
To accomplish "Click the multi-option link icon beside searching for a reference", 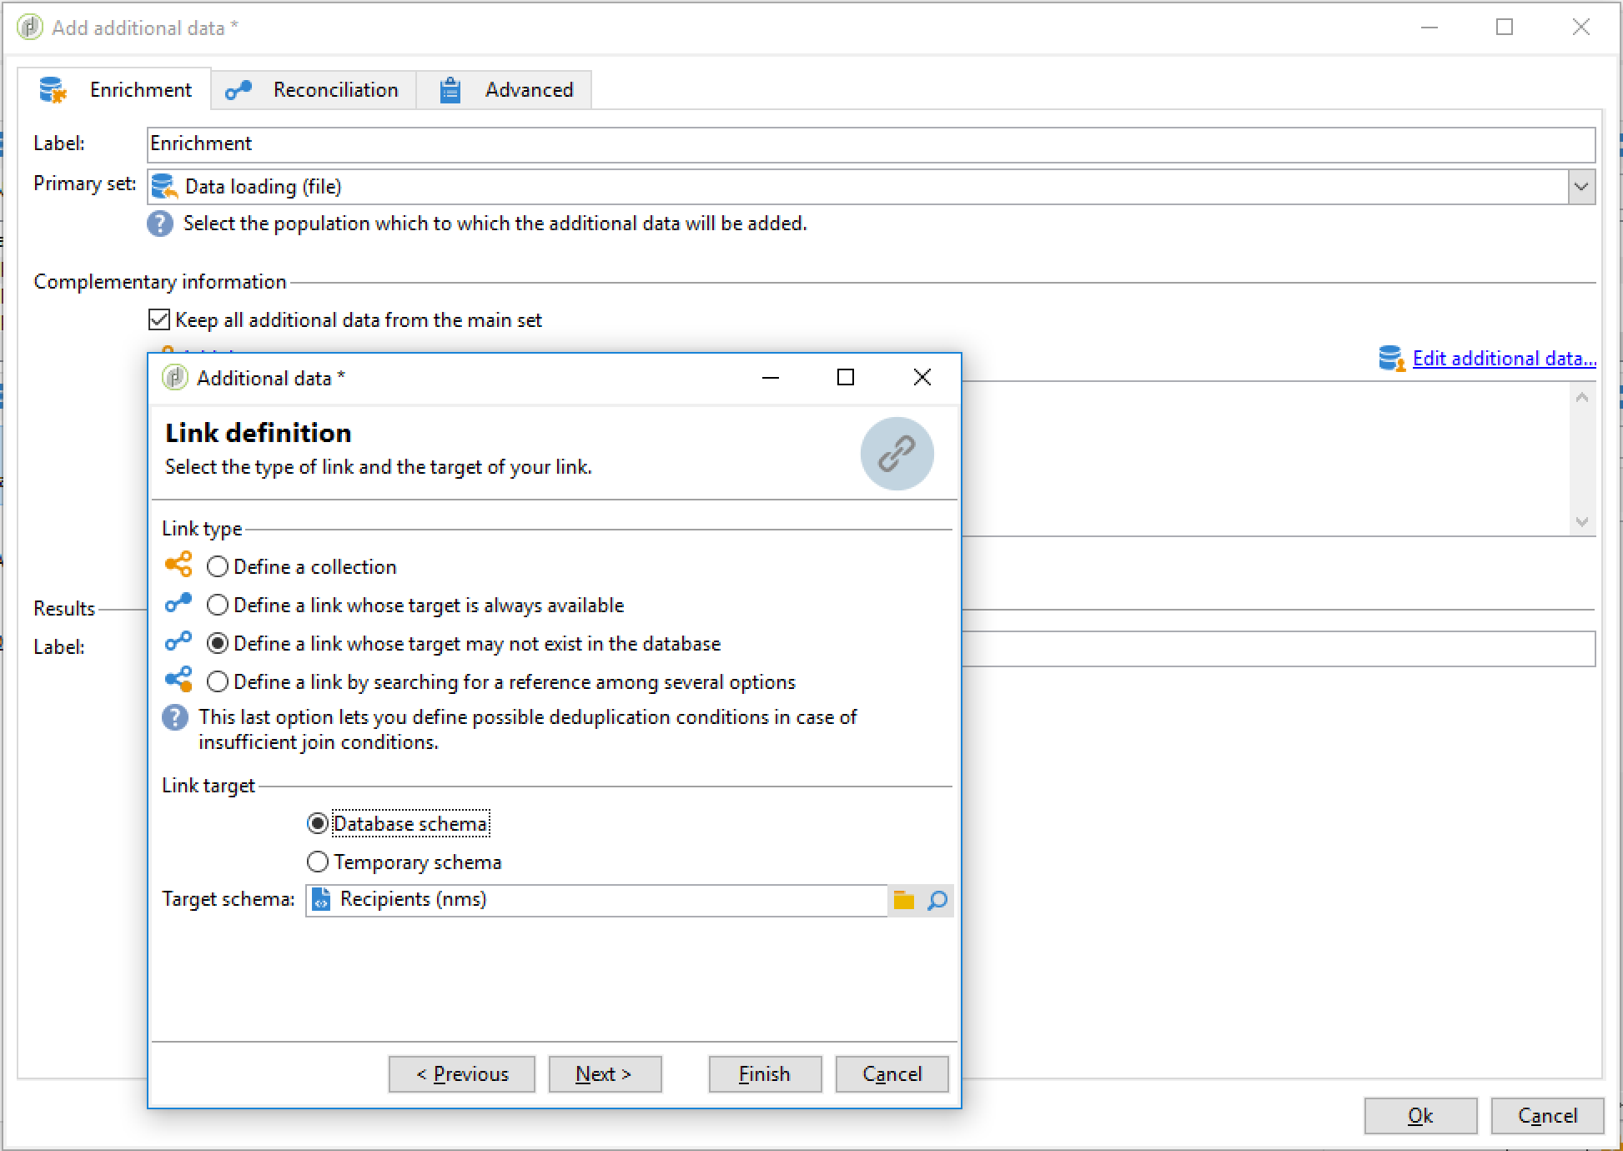I will click(x=178, y=680).
